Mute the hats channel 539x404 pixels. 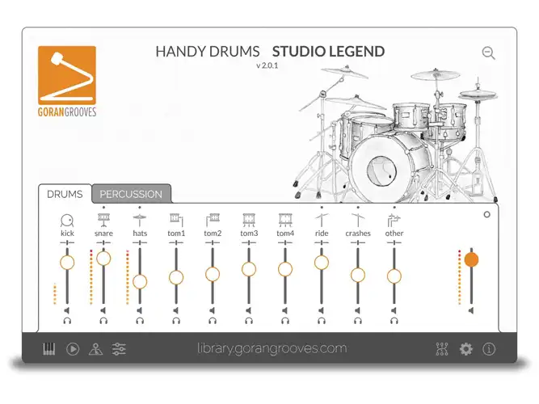140,310
